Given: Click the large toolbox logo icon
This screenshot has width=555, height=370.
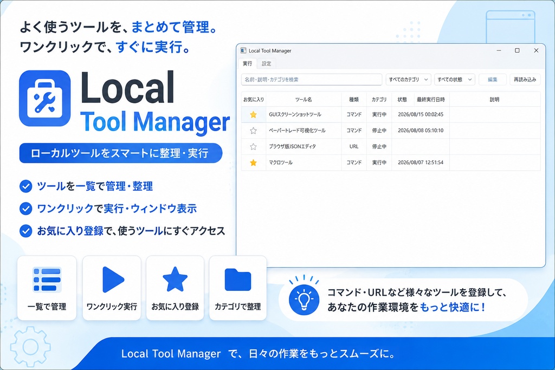Looking at the screenshot, I should pos(44,99).
